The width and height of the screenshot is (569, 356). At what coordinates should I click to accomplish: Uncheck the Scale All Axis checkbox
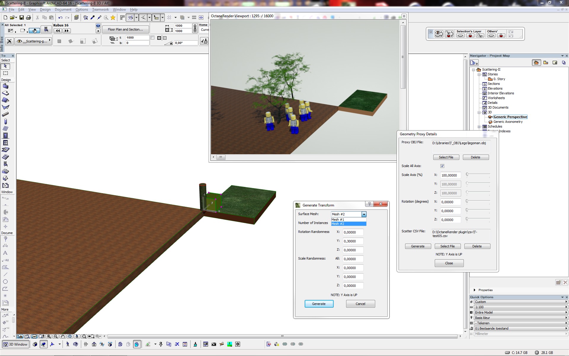tap(442, 166)
